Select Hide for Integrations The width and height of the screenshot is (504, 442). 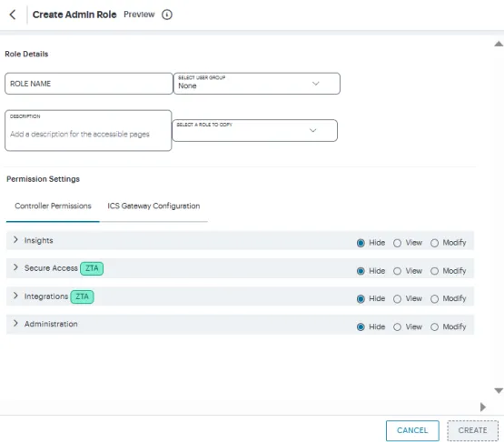coord(361,299)
